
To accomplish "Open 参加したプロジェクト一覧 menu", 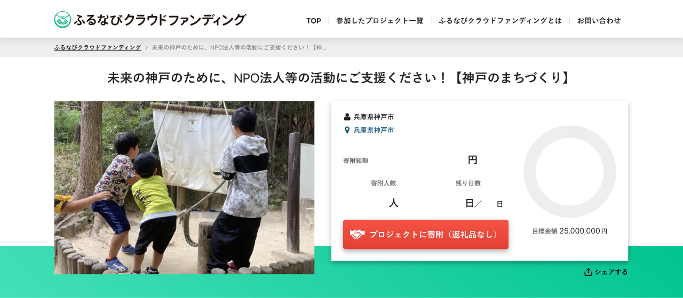I will click(x=379, y=21).
